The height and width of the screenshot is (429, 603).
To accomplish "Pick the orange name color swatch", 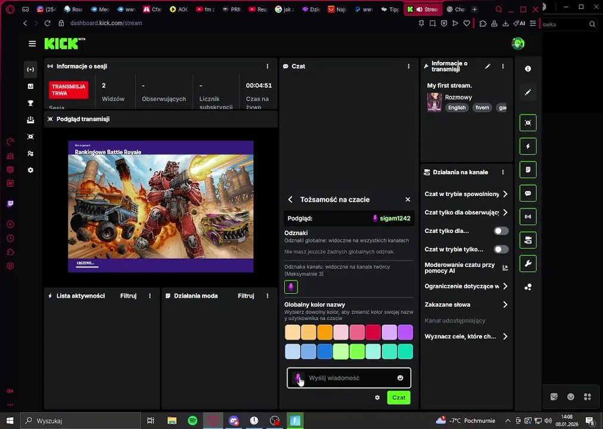I will click(x=325, y=332).
